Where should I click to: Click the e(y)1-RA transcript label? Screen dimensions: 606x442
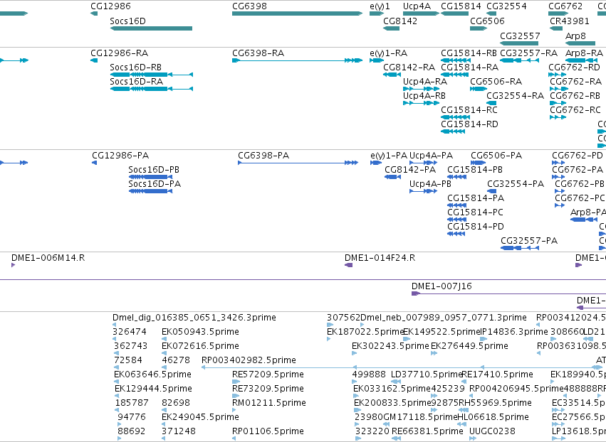[x=388, y=53]
